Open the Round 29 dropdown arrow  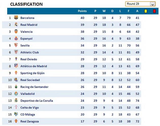point(152,4)
